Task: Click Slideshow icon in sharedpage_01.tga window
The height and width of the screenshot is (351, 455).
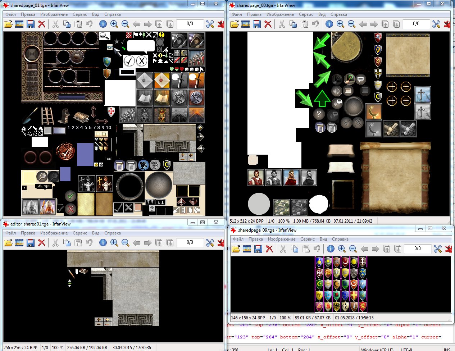Action: click(19, 24)
